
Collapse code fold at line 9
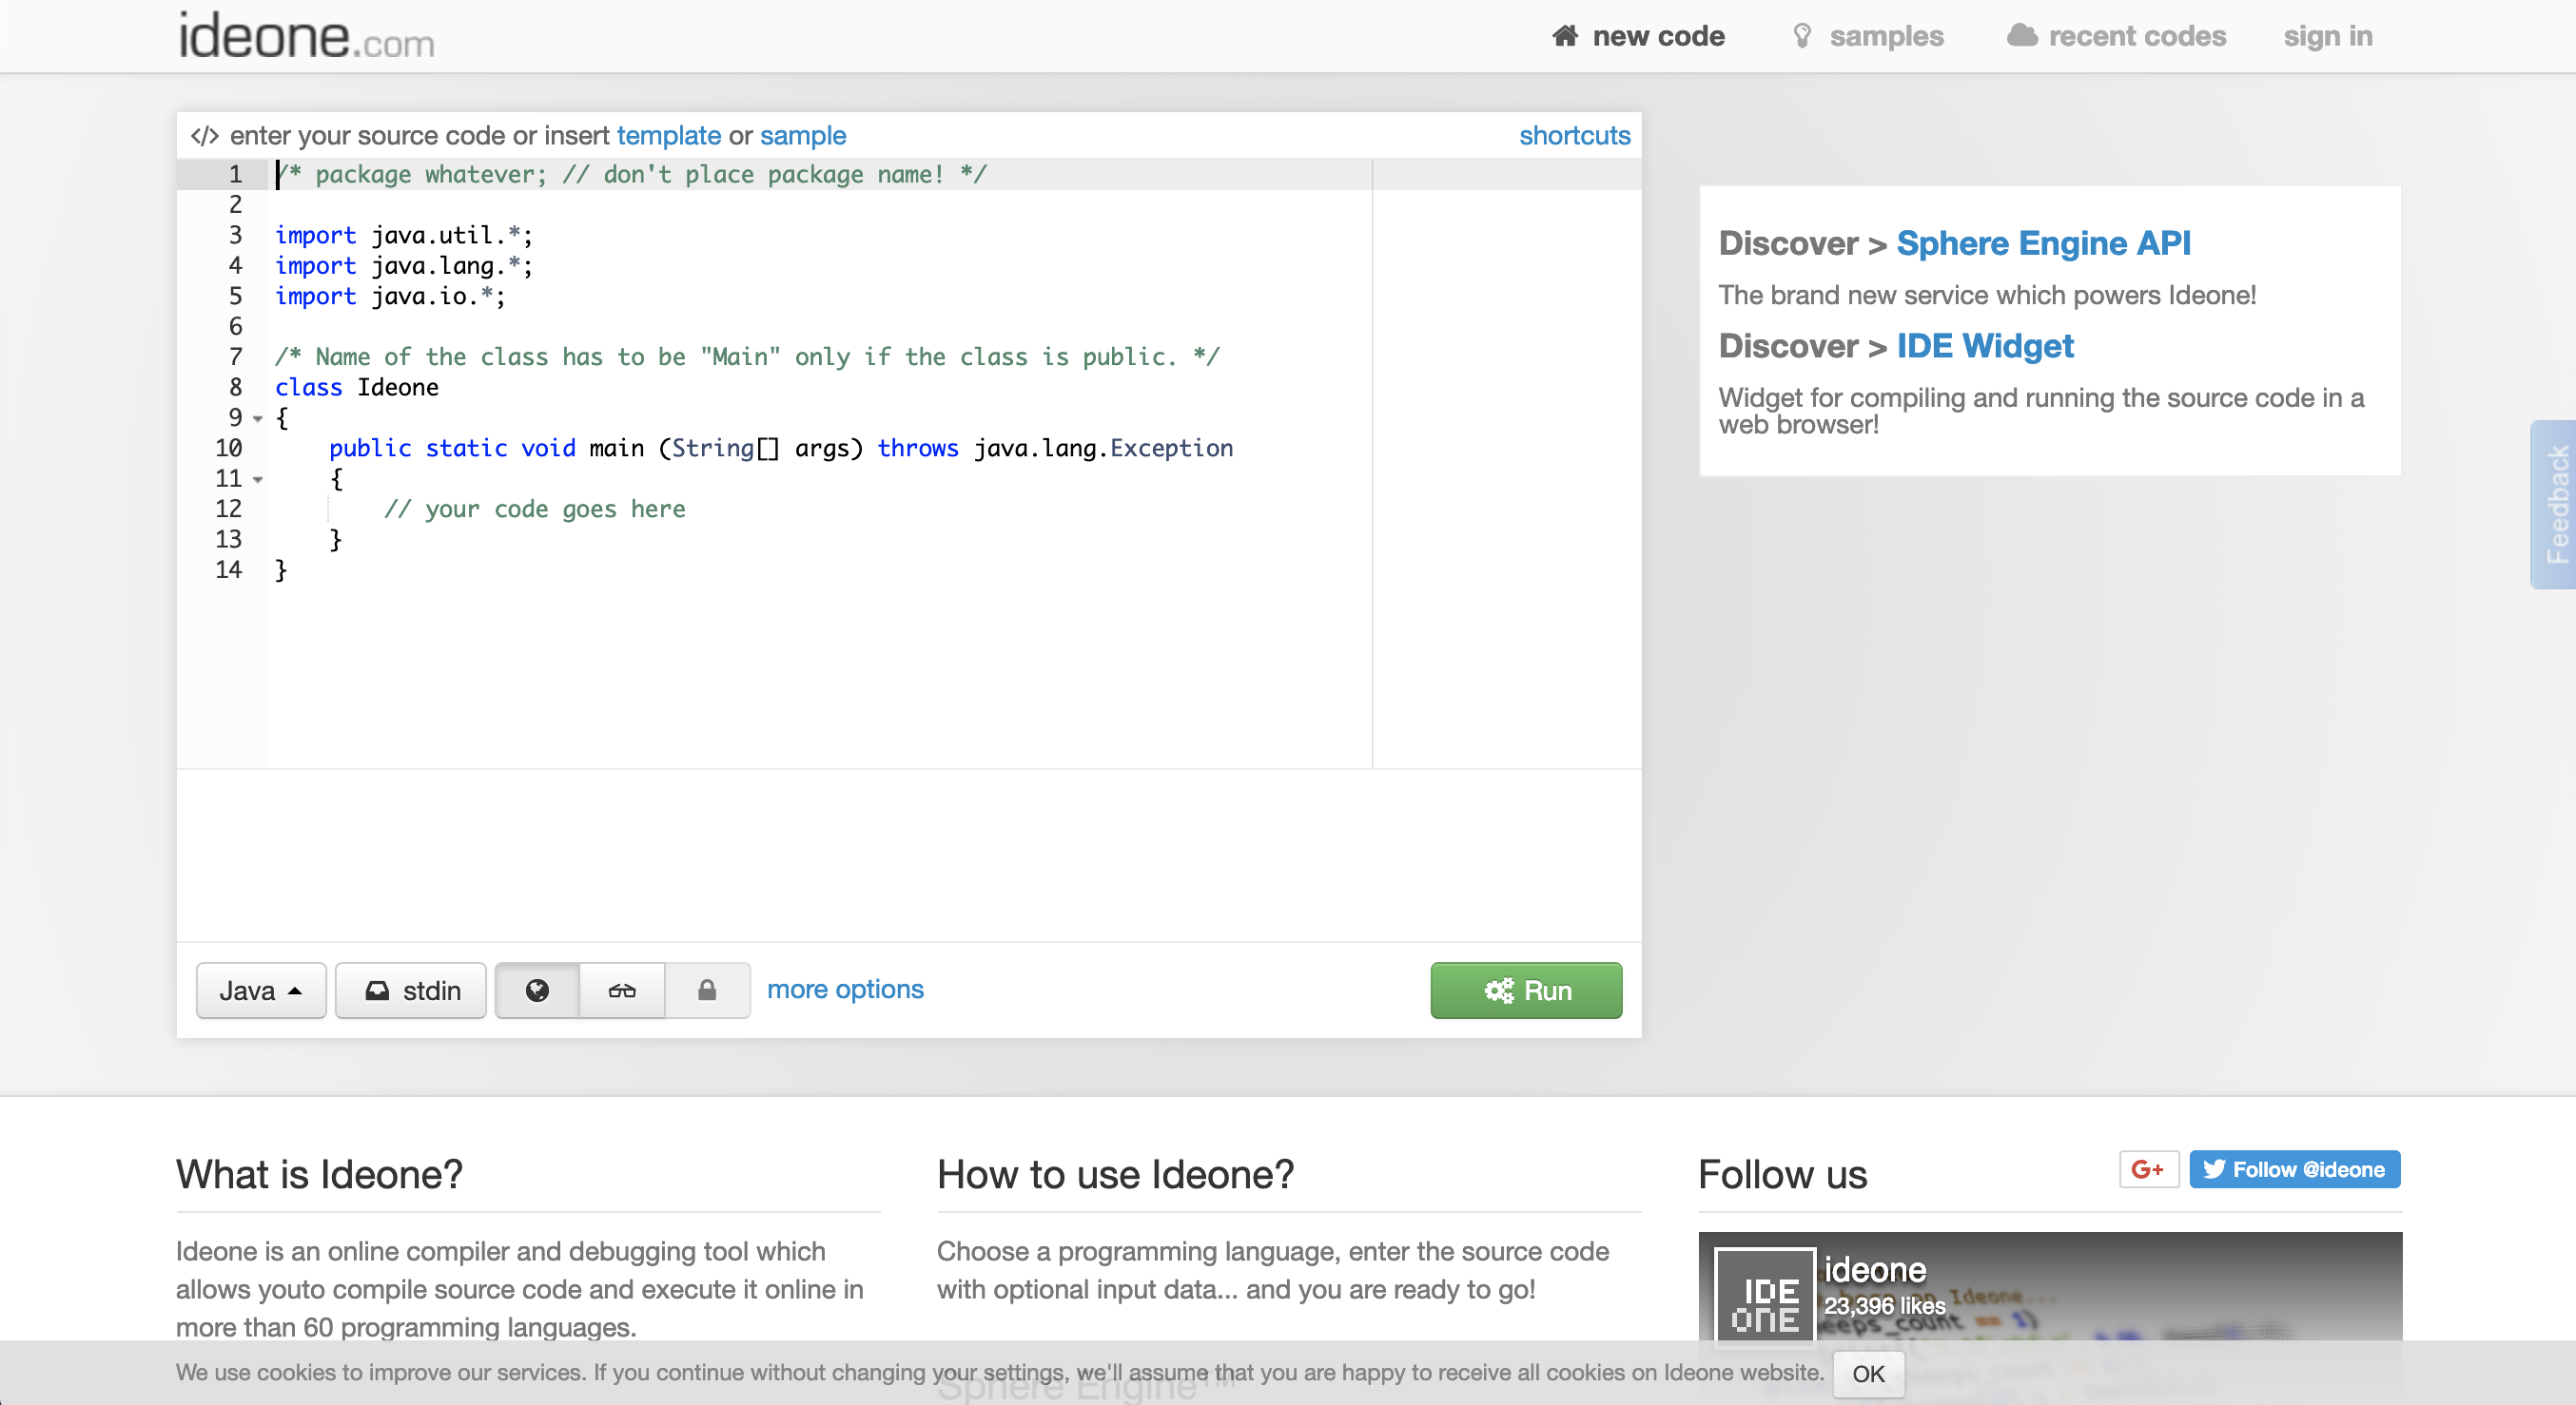pos(258,418)
